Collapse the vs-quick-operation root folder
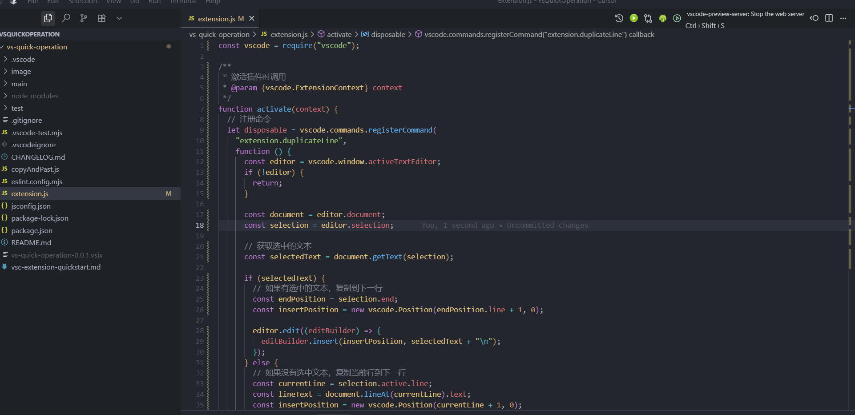Screen dimensions: 855x415 tap(90, 47)
